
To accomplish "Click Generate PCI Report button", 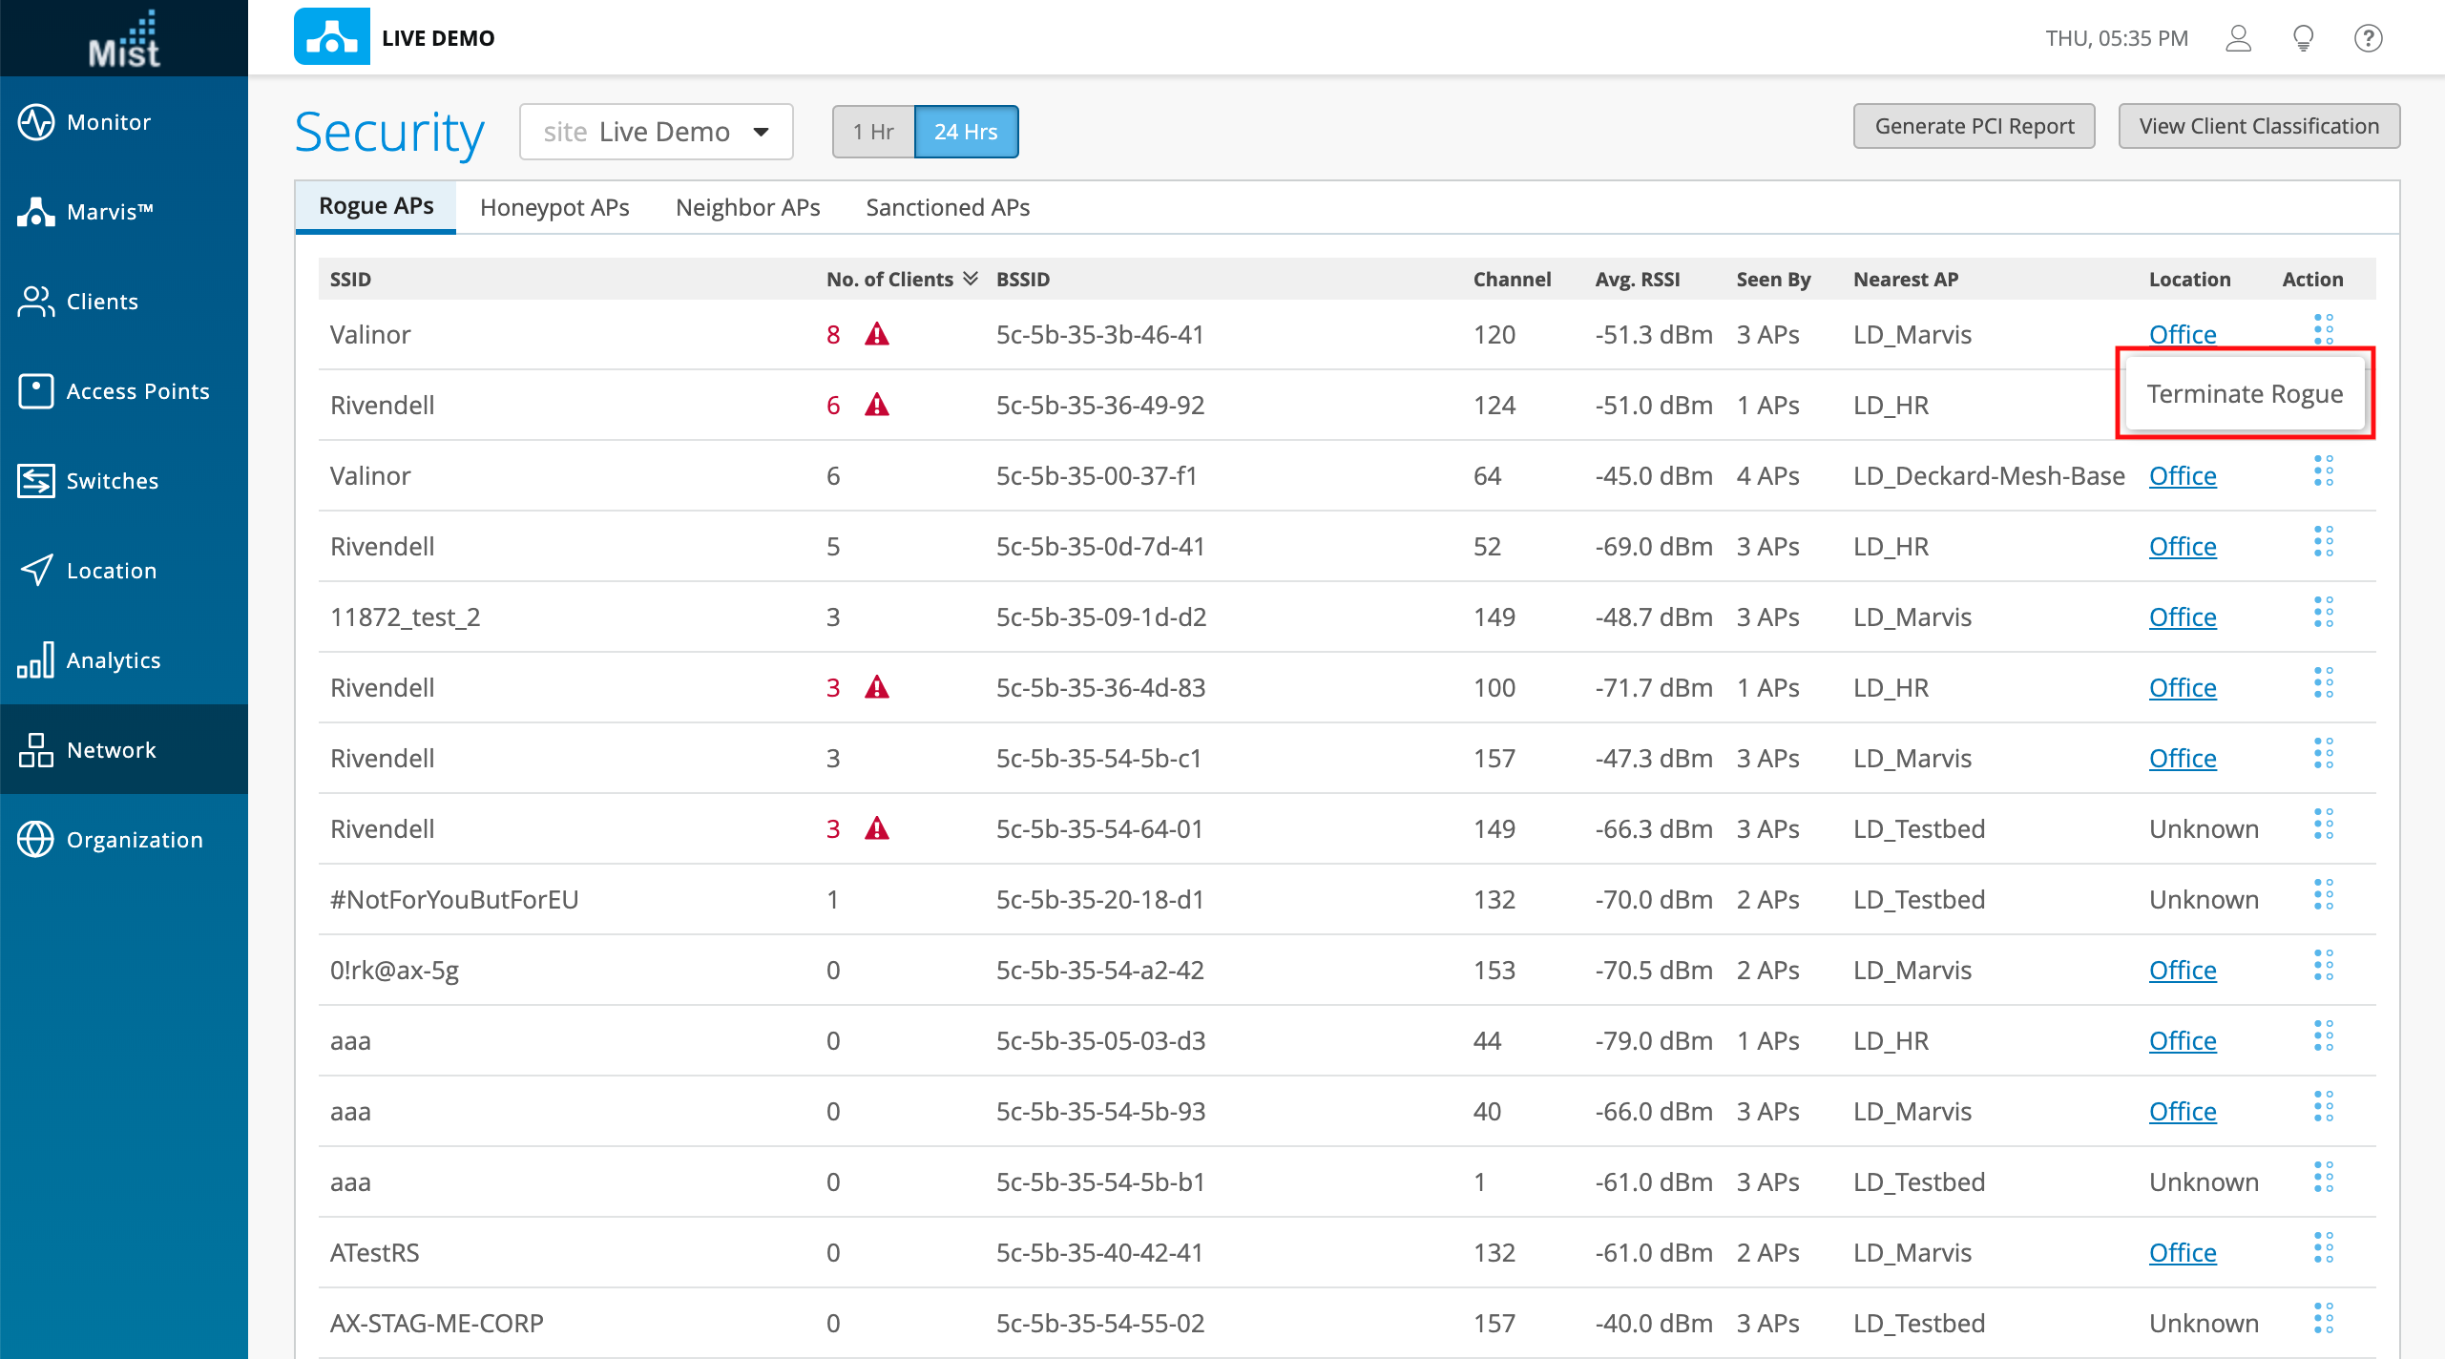I will (1974, 126).
